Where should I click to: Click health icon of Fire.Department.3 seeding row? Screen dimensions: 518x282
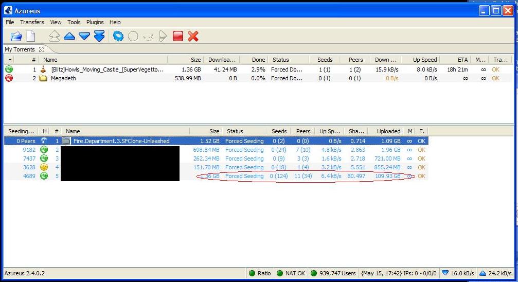pyautogui.click(x=44, y=141)
